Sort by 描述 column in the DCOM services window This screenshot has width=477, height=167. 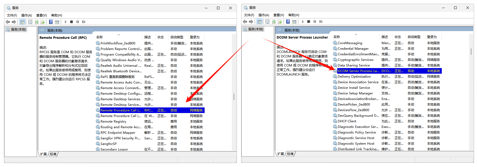(x=386, y=37)
